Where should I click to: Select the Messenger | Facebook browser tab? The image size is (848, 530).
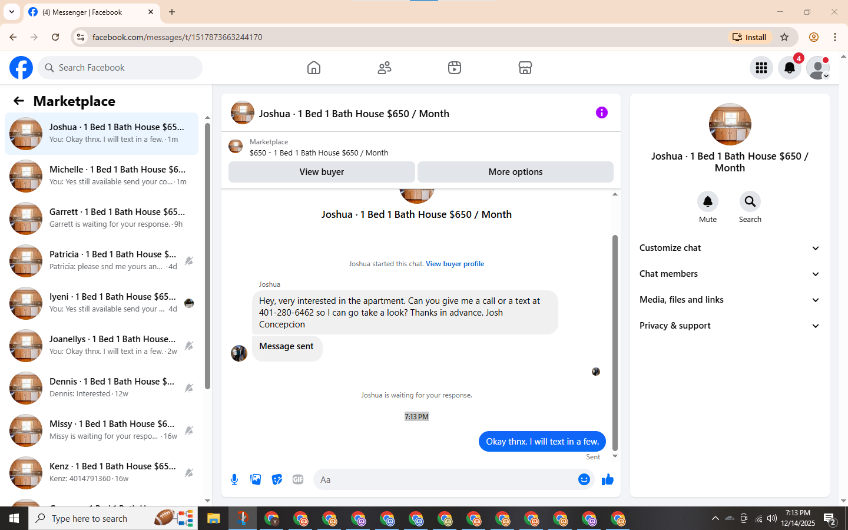[x=91, y=12]
